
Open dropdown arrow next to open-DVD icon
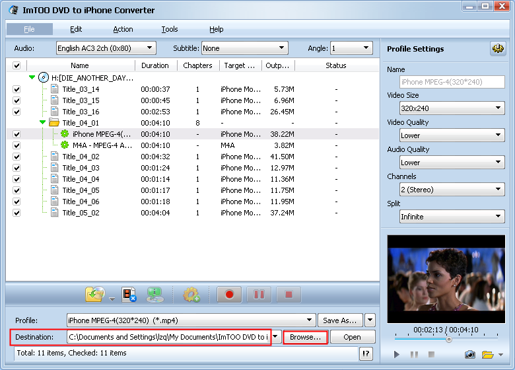point(112,299)
